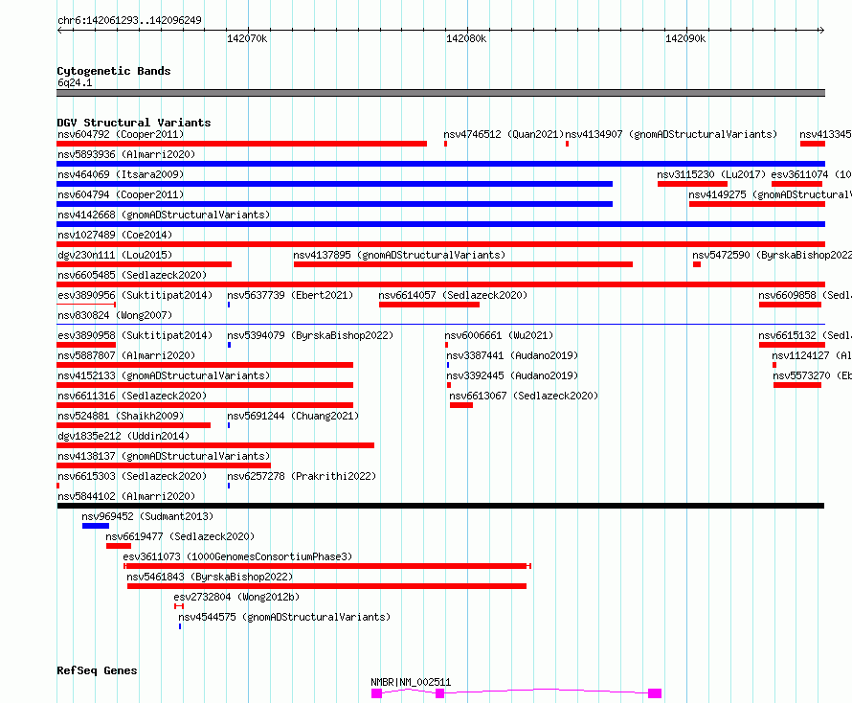852x703 pixels.
Task: Select nsv969452 (Sudmant2013) label
Action: pos(147,516)
